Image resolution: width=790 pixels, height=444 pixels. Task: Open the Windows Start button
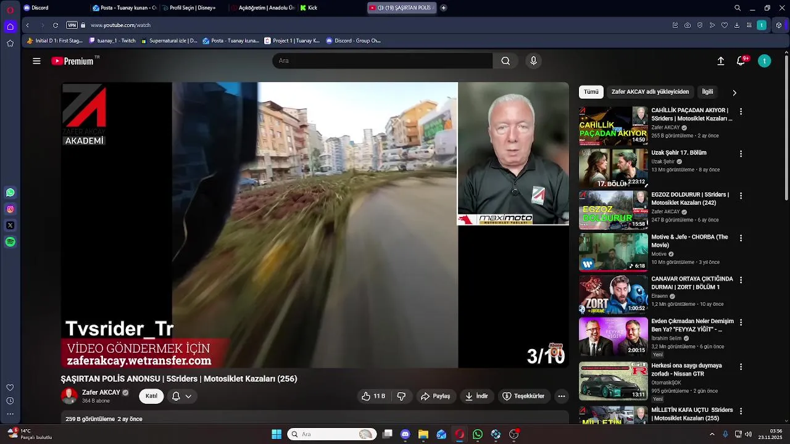[x=276, y=434]
